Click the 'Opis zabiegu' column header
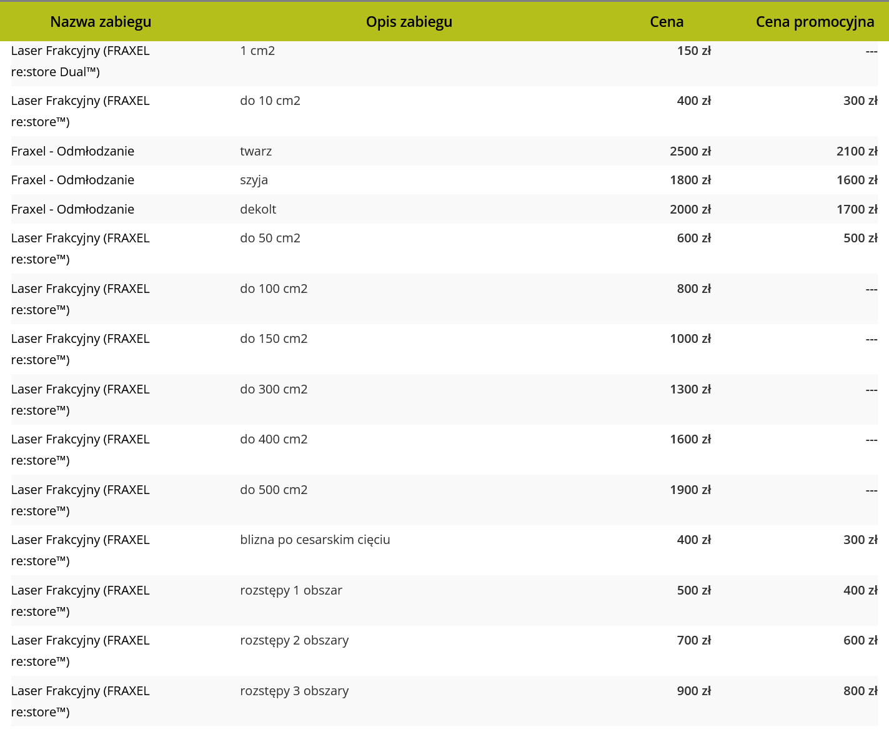The width and height of the screenshot is (889, 737). coord(409,22)
